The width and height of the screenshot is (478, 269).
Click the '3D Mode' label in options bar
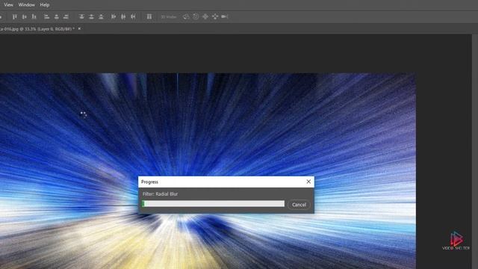[x=169, y=16]
